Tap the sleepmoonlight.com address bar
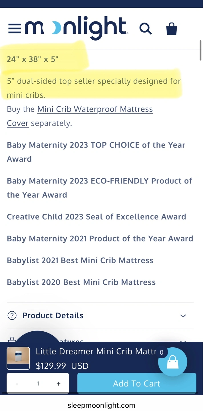This screenshot has height=411, width=203. [101, 405]
